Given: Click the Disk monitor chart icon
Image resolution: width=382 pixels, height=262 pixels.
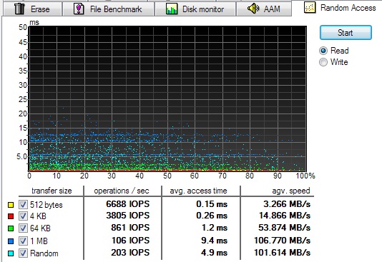Looking at the screenshot, I should pos(172,9).
